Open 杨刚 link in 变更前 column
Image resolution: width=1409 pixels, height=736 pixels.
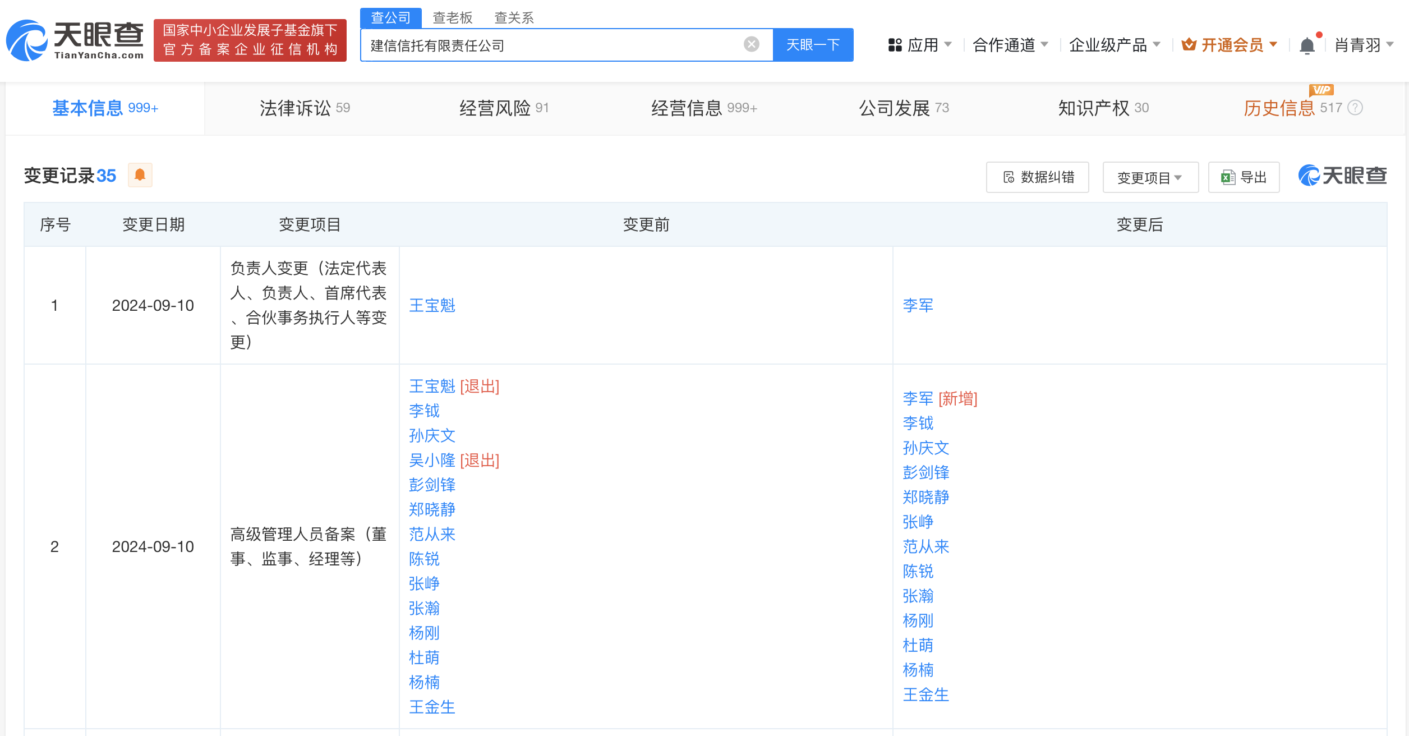(x=424, y=633)
